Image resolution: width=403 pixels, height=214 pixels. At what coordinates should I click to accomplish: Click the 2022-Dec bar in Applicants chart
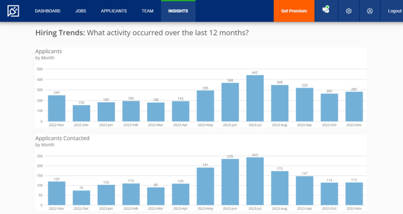point(81,113)
